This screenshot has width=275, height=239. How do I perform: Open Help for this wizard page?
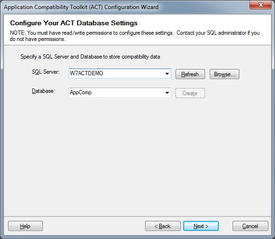point(25,226)
